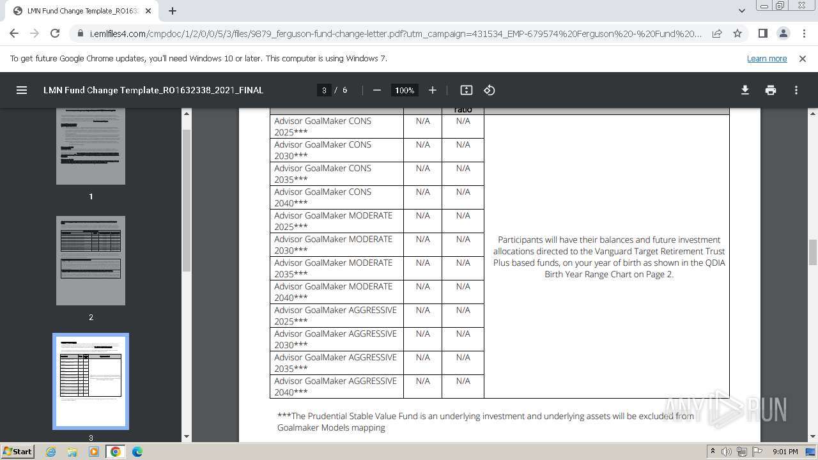Select the Advisor GoalMaker AGGRESSIVE 2035 cell

(337, 363)
